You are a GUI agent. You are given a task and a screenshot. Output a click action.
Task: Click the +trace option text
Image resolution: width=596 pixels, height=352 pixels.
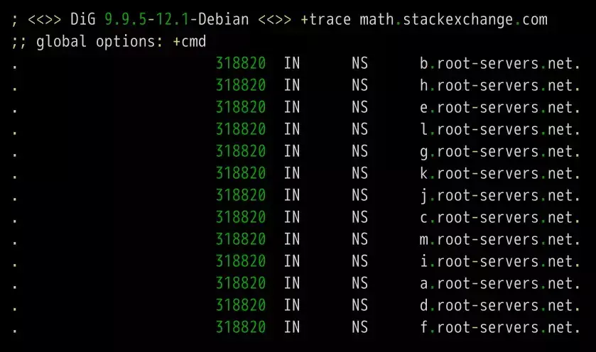(325, 19)
